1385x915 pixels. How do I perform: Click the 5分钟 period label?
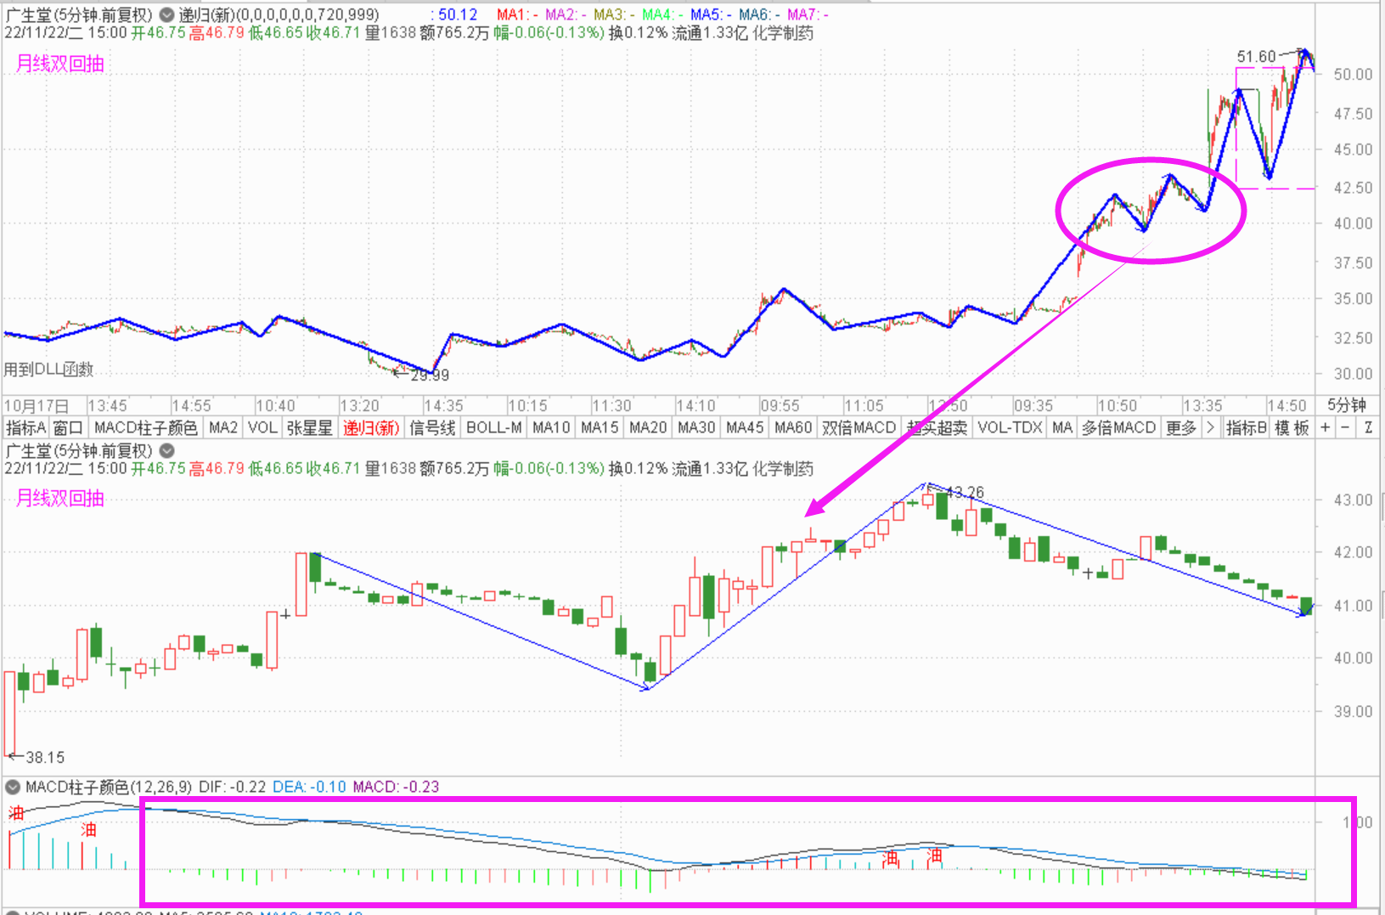[1348, 405]
